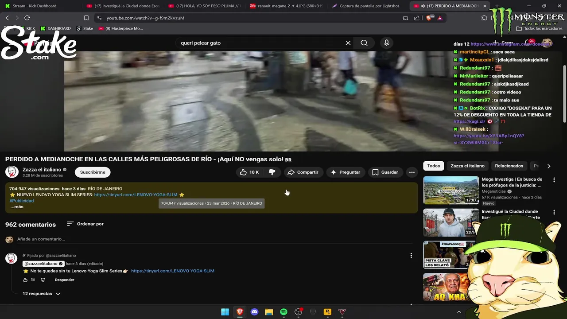Reply to the pinned comment with Responder

coord(65,280)
